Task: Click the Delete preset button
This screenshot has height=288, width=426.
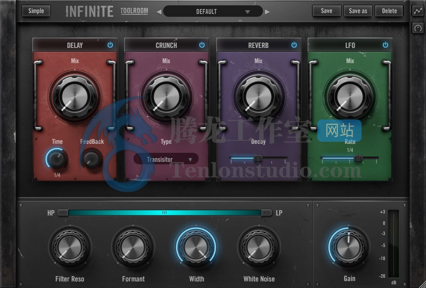Action: pos(389,11)
